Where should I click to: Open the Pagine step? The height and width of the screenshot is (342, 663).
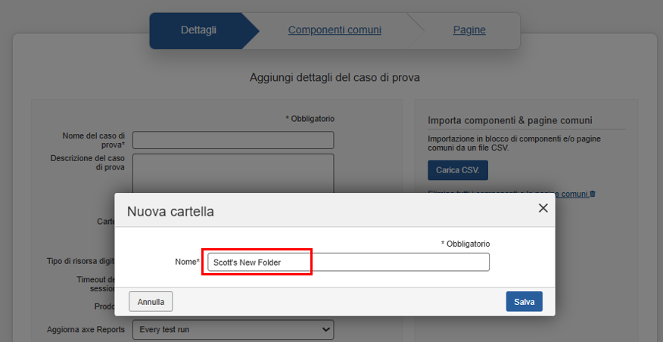[469, 30]
